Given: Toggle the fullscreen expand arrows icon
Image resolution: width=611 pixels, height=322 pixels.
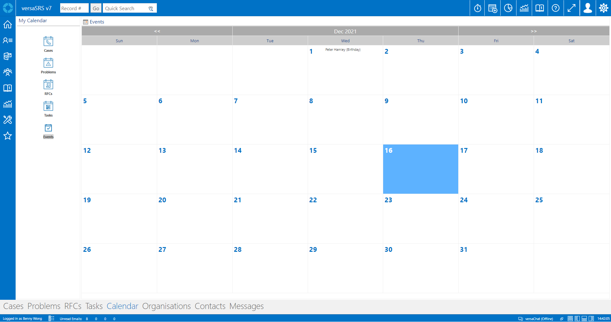Looking at the screenshot, I should (x=572, y=8).
